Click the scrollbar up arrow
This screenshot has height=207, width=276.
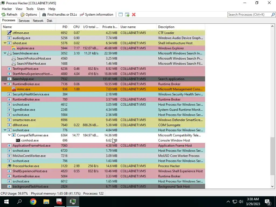coord(272,26)
